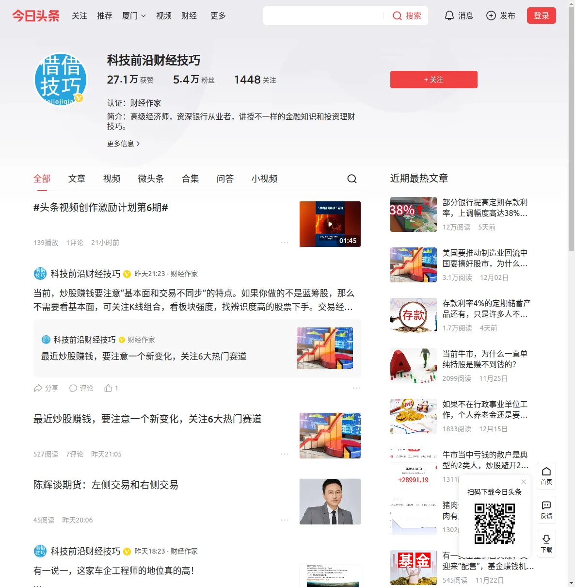Open 关注 in top navigation
Image resolution: width=575 pixels, height=587 pixels.
[x=80, y=16]
